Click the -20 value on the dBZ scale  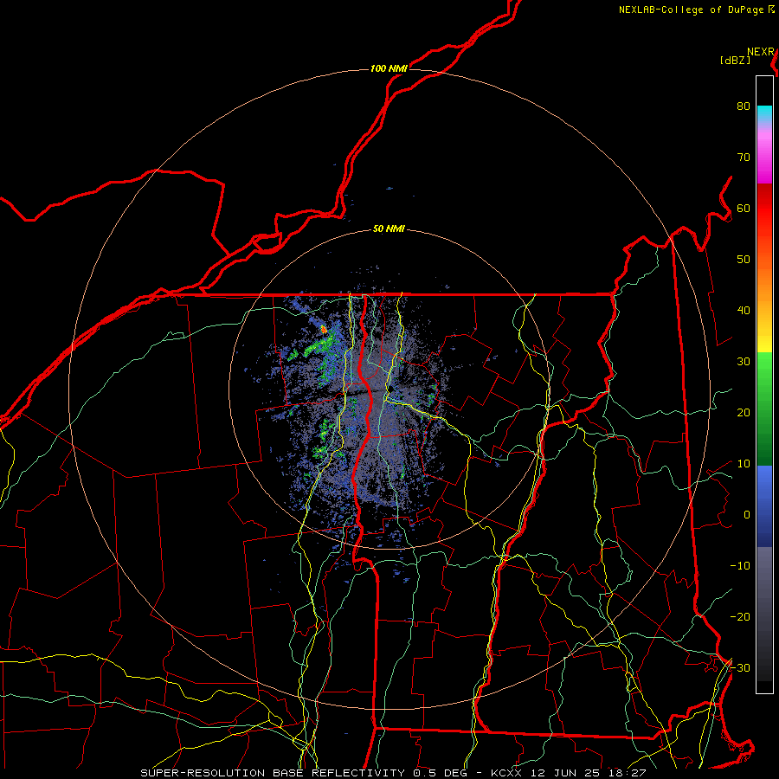point(740,617)
